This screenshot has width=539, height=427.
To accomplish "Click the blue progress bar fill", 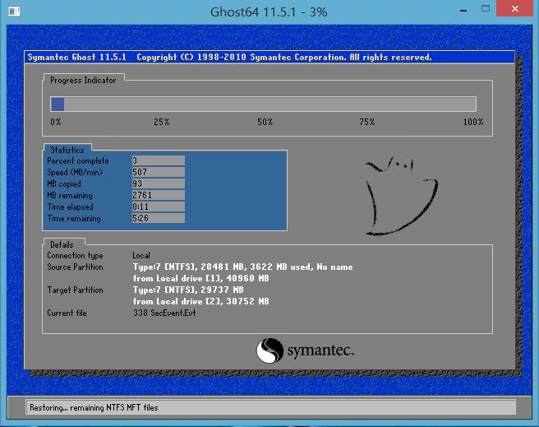I will point(58,104).
